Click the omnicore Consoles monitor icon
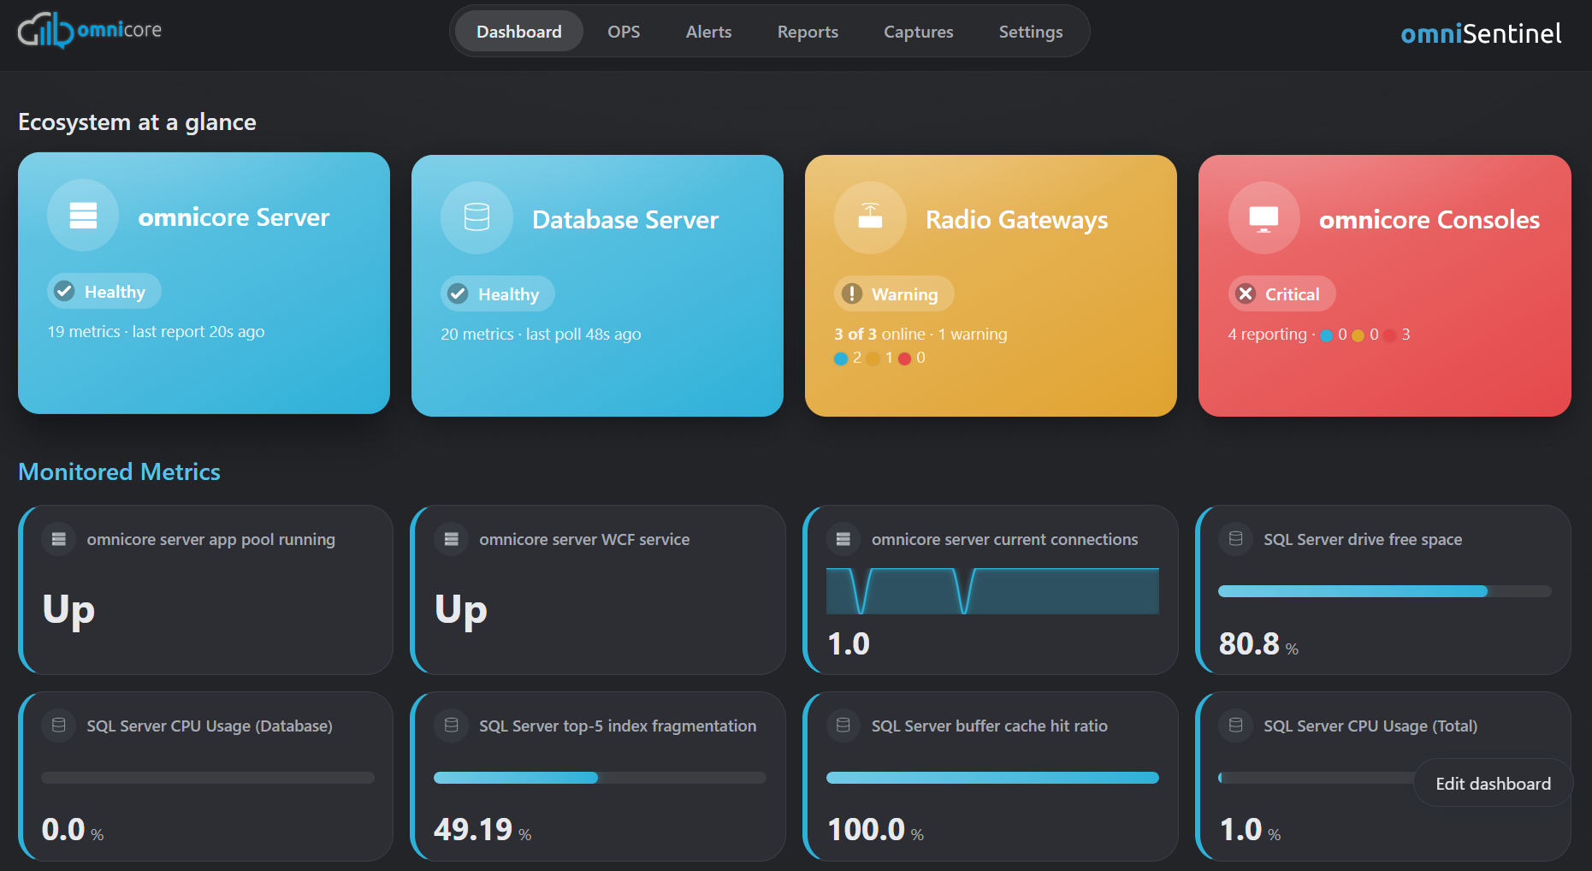Image resolution: width=1592 pixels, height=871 pixels. (x=1264, y=219)
